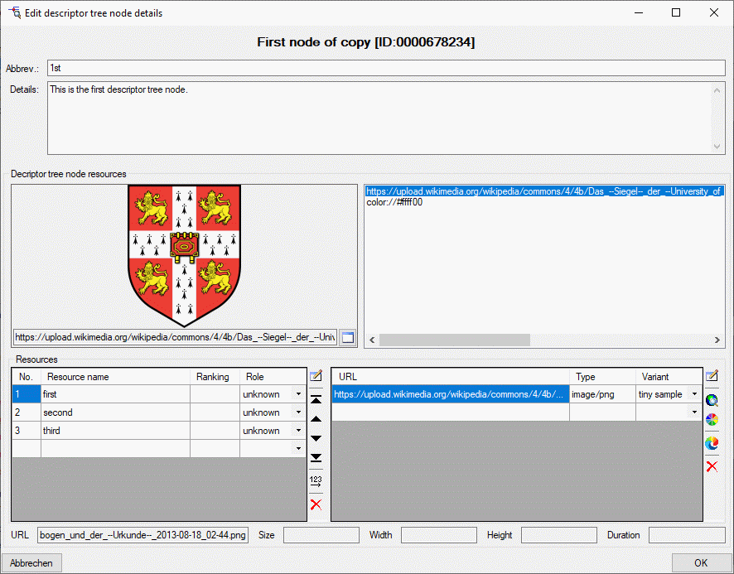The image size is (734, 574).
Task: Click the Abbrechen button
Action: click(31, 562)
